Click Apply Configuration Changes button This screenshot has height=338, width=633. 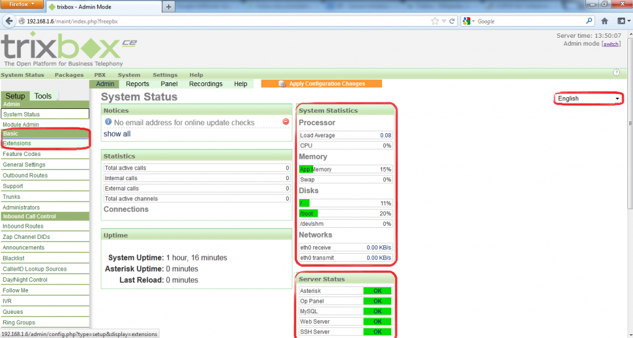[321, 84]
